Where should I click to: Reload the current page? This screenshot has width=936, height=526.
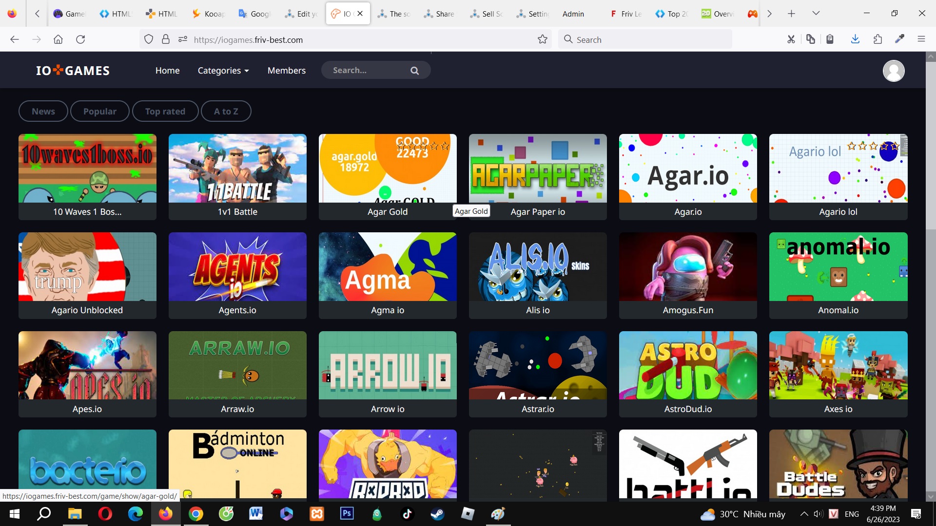click(80, 39)
